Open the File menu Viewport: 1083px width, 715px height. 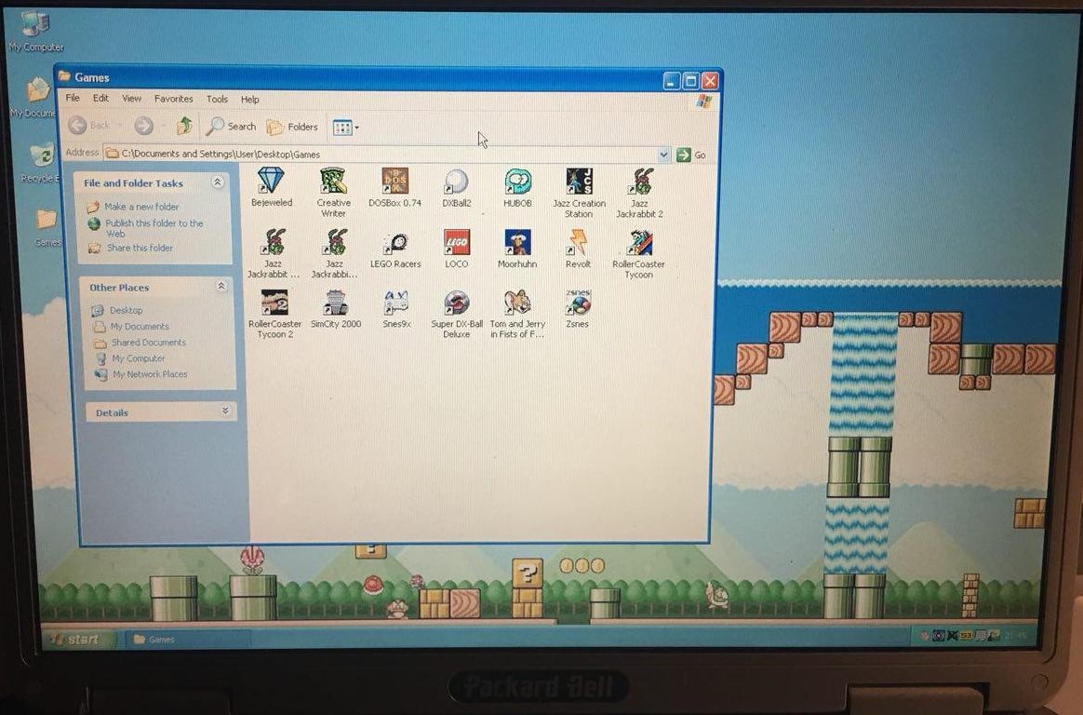click(73, 98)
